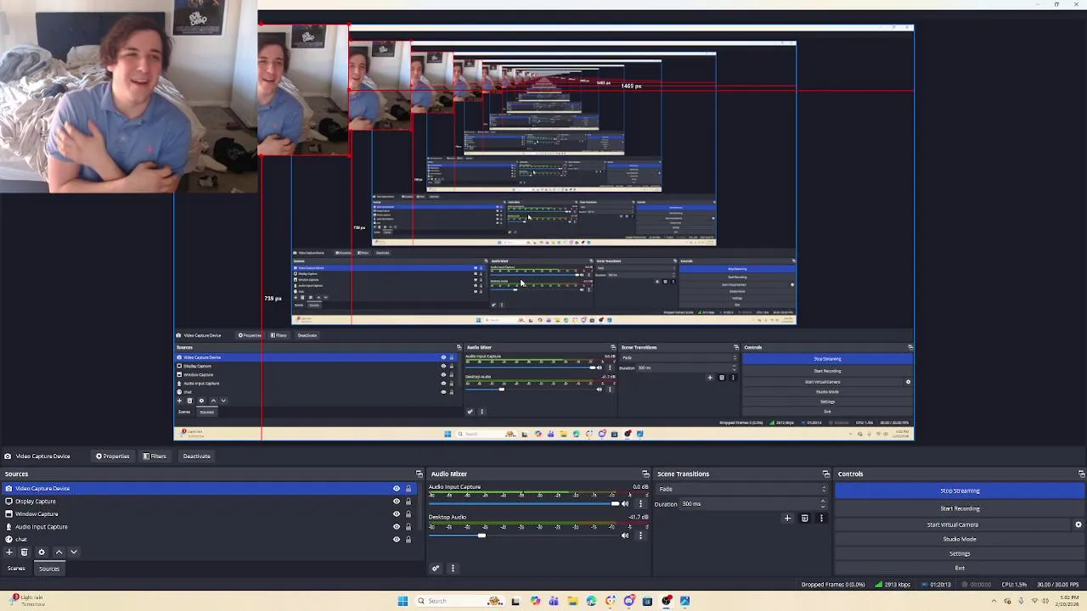Image resolution: width=1087 pixels, height=611 pixels.
Task: Open Filters in the source toolbar
Action: [155, 457]
